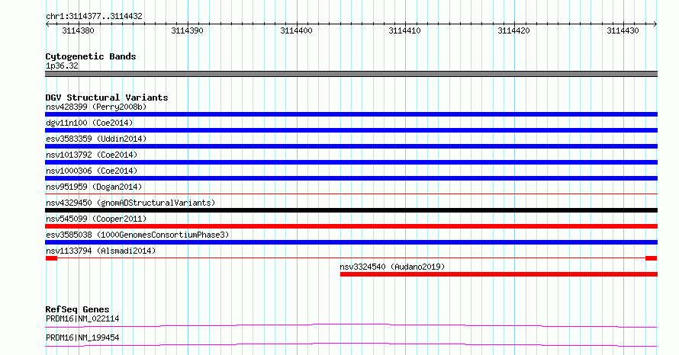Click the chr1:3114377..3114432 location text
679x355 pixels.
(x=94, y=17)
